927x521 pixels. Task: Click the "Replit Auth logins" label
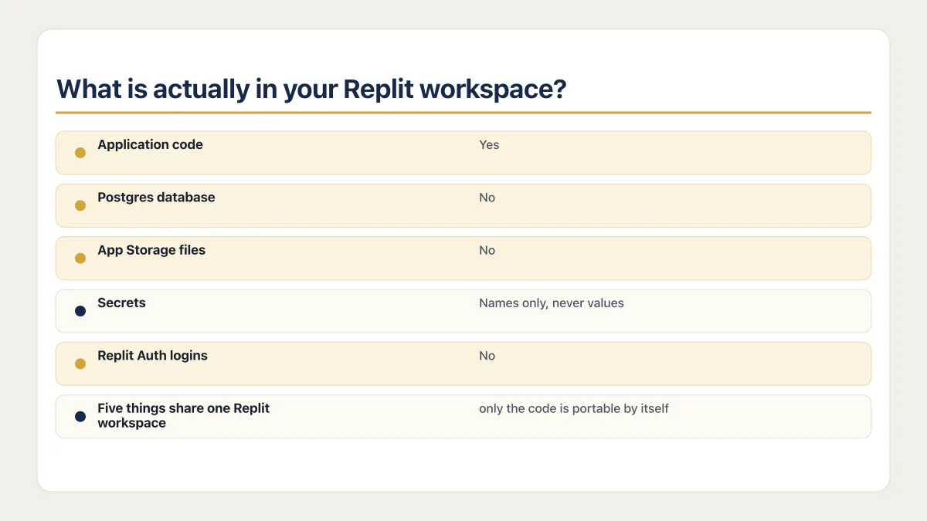[x=152, y=356]
